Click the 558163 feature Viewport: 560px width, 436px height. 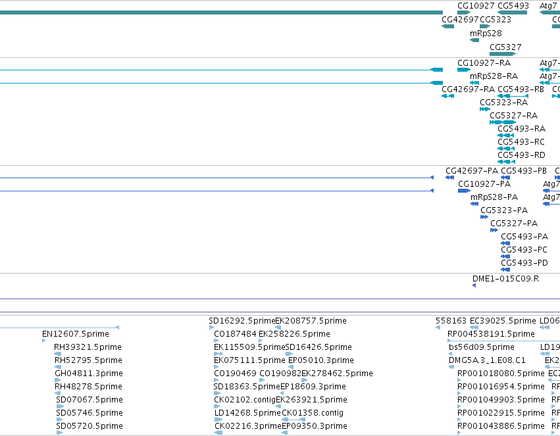[438, 327]
